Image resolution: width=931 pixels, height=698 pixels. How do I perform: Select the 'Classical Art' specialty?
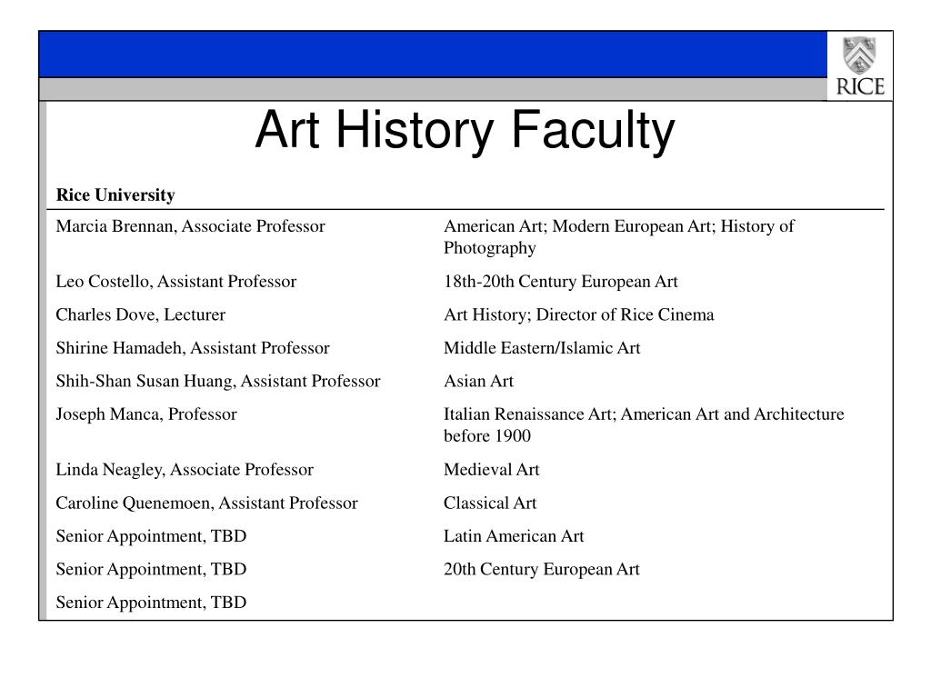coord(490,503)
